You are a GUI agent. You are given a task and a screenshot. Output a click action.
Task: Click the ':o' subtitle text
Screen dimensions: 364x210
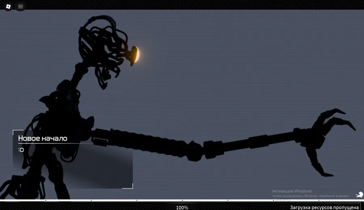pyautogui.click(x=21, y=150)
